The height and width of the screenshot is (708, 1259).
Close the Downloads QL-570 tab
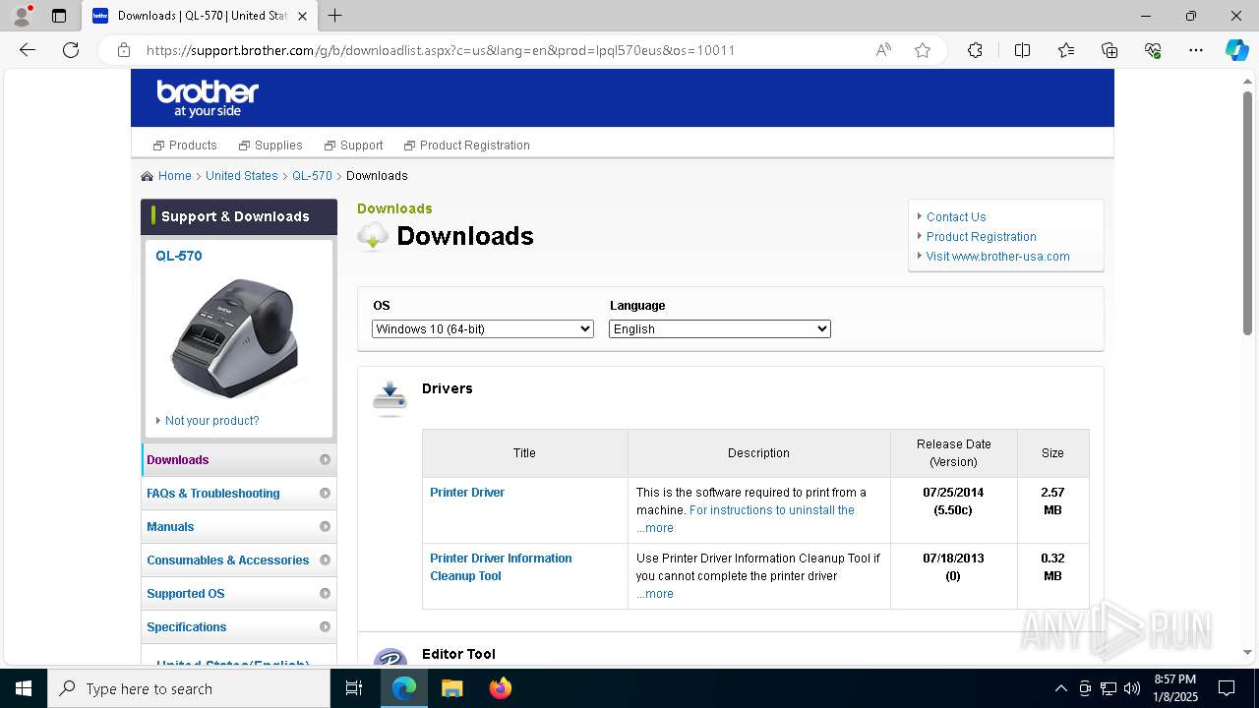click(303, 16)
